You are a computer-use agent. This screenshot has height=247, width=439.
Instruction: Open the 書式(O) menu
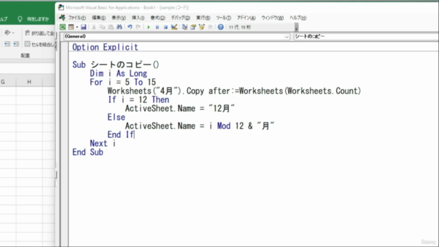158,18
